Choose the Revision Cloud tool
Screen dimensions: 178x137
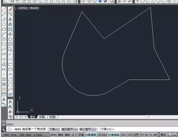4,44
